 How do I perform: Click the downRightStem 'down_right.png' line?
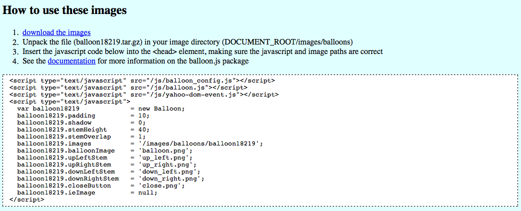(x=111, y=178)
